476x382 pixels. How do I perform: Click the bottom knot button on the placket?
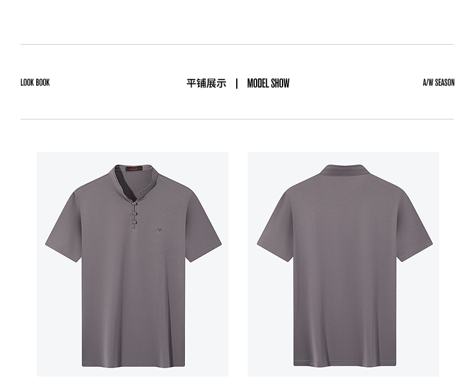click(134, 223)
